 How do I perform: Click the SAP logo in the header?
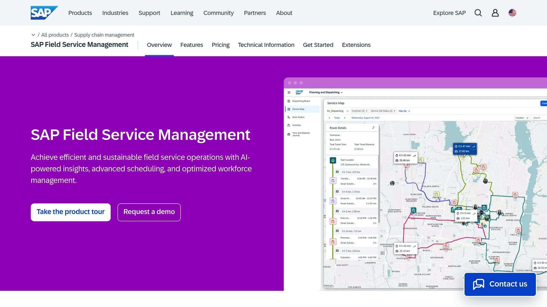44,13
